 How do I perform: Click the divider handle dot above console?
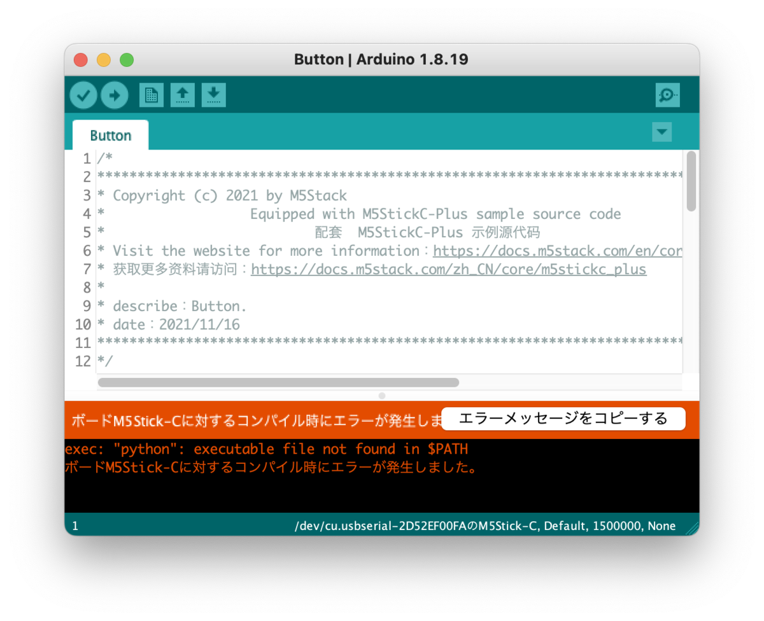point(382,395)
